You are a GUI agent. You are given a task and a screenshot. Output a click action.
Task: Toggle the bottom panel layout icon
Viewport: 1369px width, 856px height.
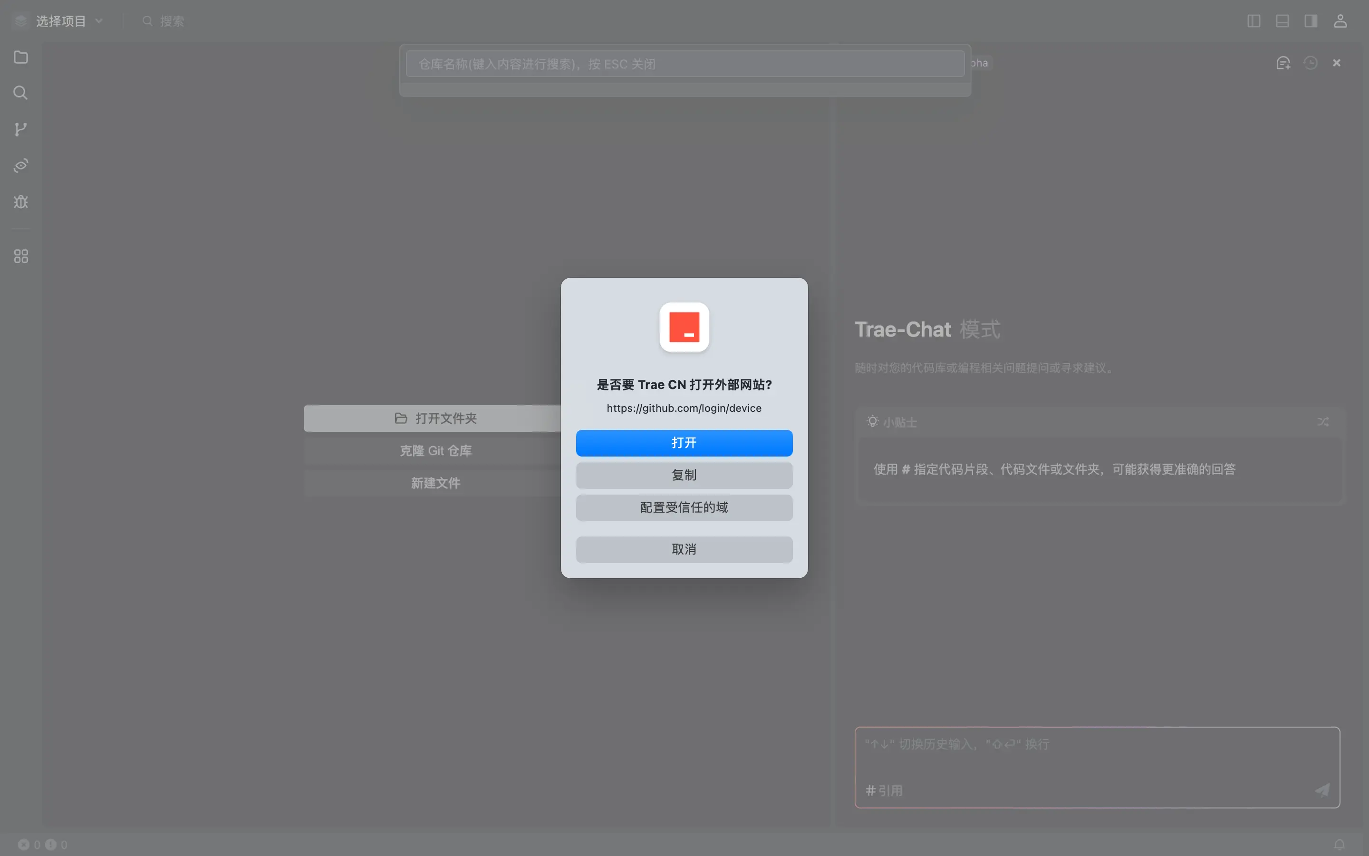pyautogui.click(x=1282, y=21)
